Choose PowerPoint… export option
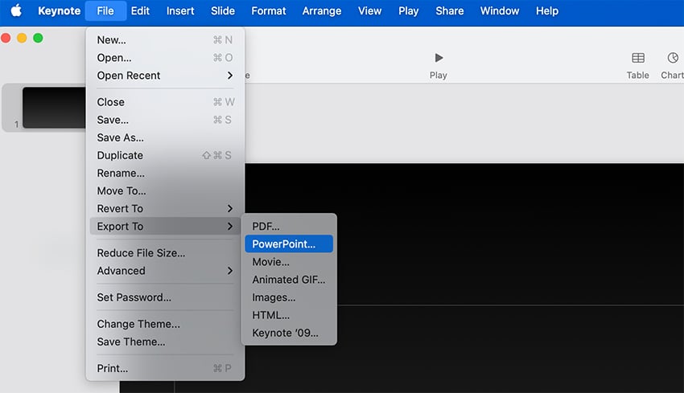 [x=284, y=244]
